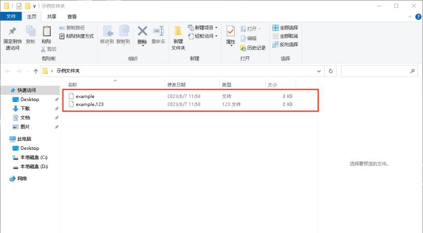This screenshot has height=233, width=423.
Task: Click the Delete (删除) X icon
Action: [142, 31]
